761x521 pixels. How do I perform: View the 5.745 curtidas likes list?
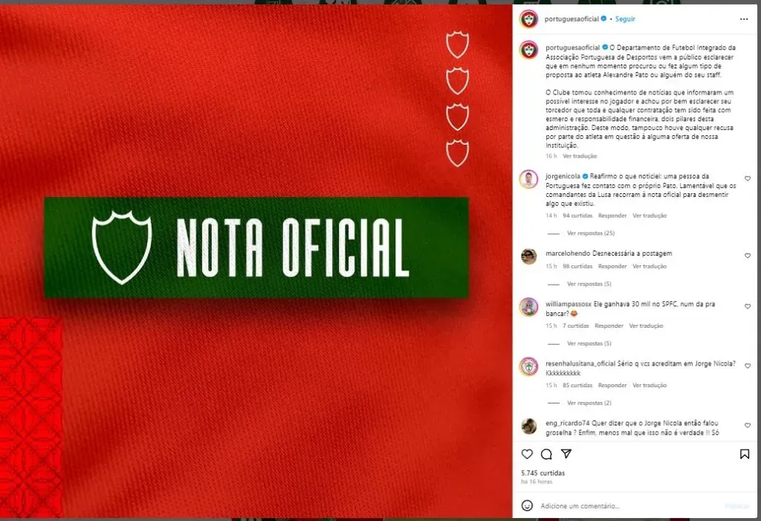543,473
